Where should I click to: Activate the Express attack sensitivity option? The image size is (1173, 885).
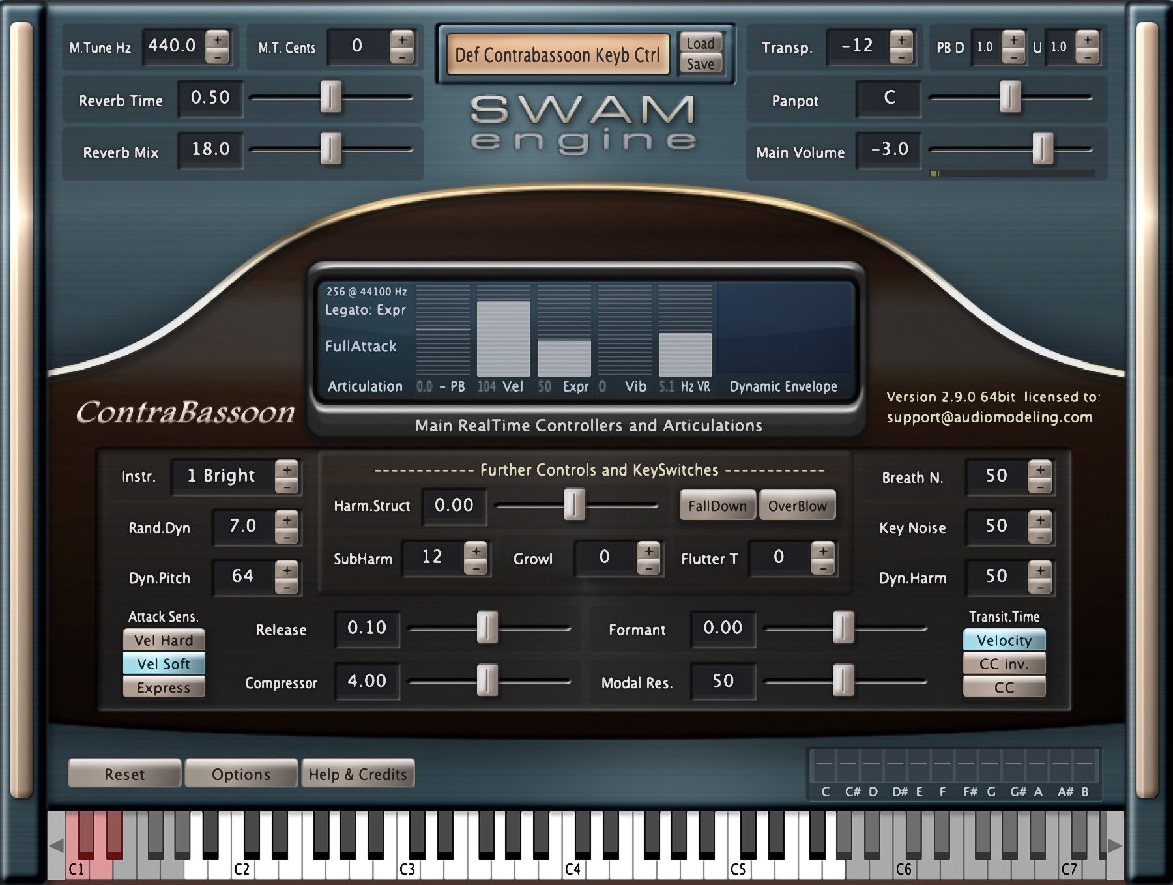pos(164,687)
